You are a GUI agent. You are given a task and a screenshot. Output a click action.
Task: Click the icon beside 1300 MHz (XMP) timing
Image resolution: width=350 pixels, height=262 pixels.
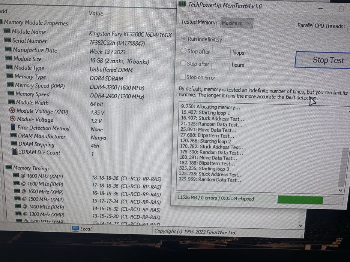tap(18, 214)
